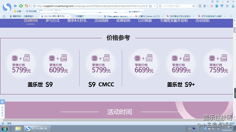Click the 5799元 price under 盖乐世 S9
Viewport: 236px width, 132px height.
click(21, 70)
